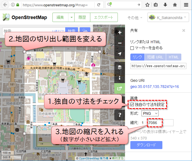Click the bottom-left selection corner handle
This screenshot has height=161, width=192.
[25, 133]
